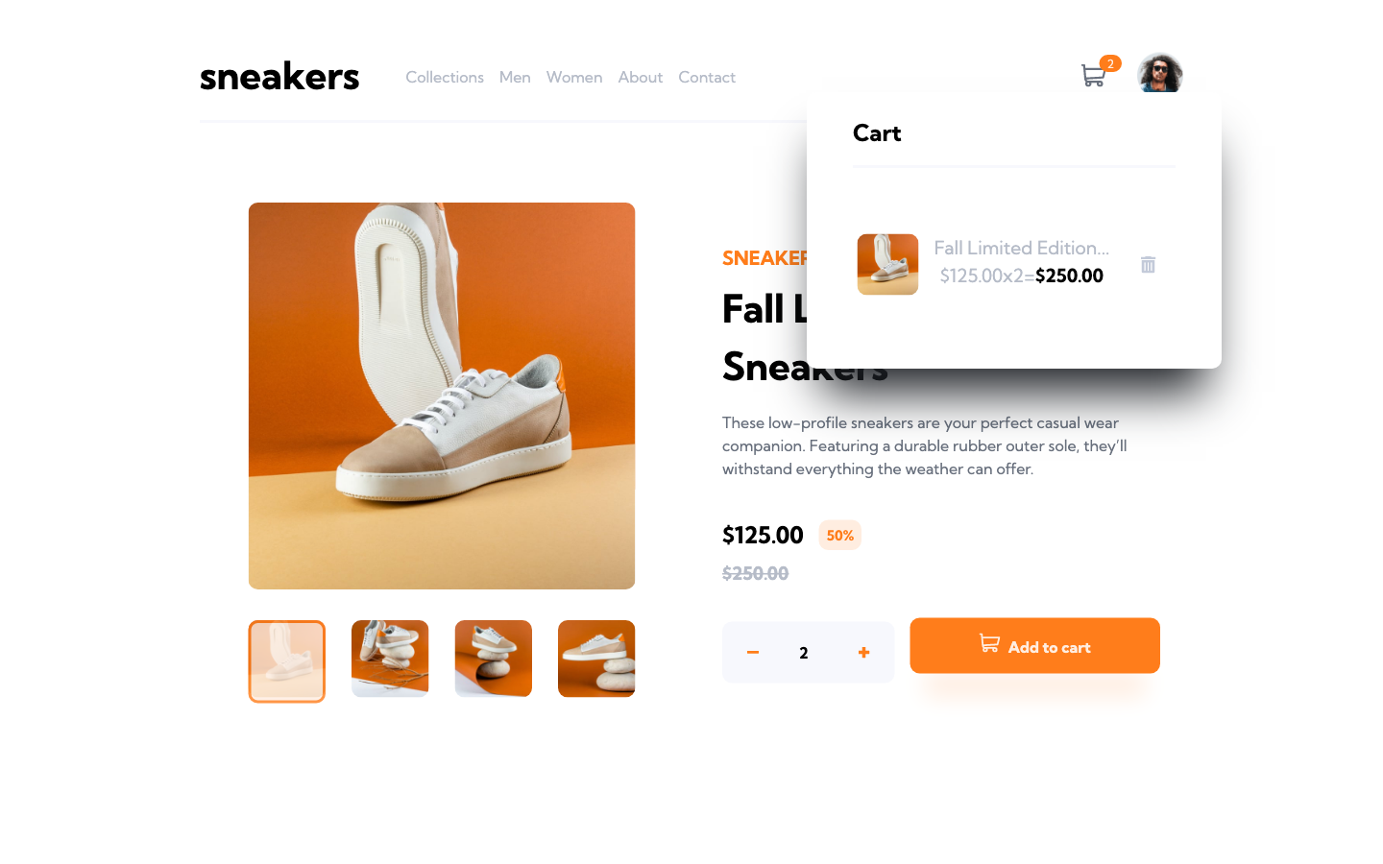Click the Add to cart button
Viewport: 1383px width, 864px height.
pyautogui.click(x=1035, y=646)
